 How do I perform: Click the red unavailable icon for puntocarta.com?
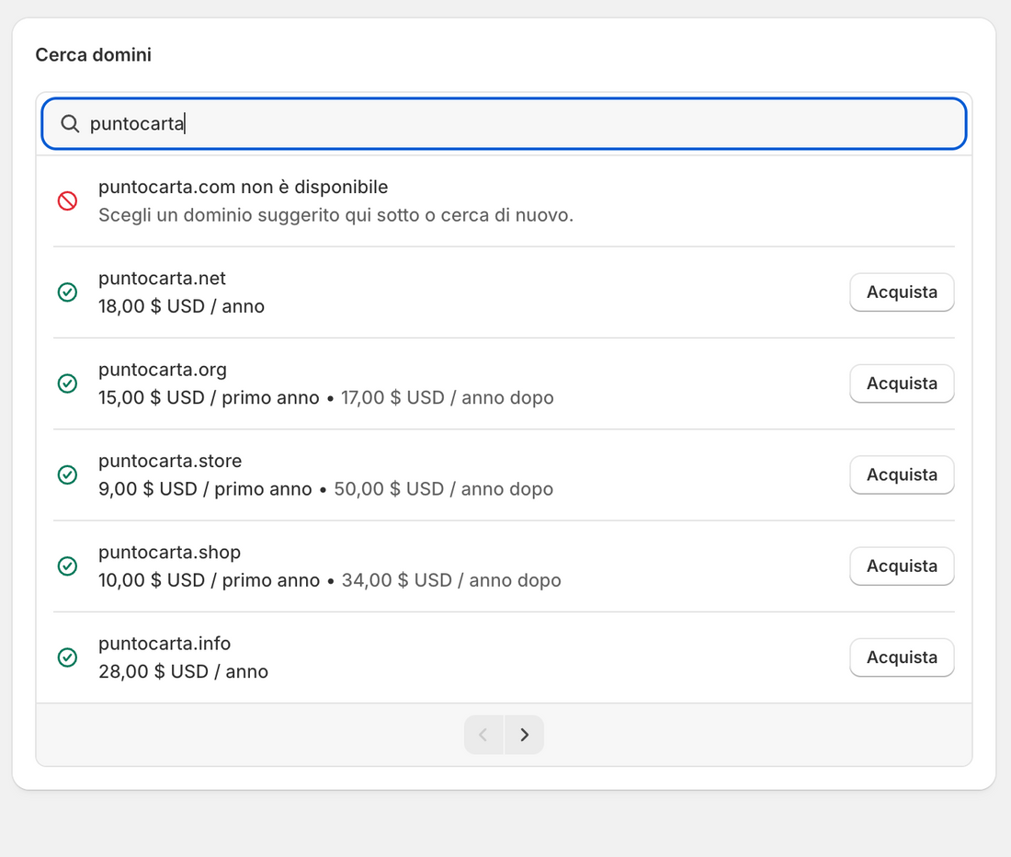(67, 200)
